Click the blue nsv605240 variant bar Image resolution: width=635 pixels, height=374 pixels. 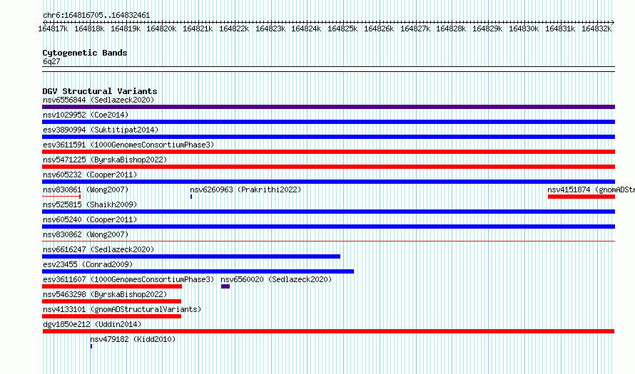[328, 227]
